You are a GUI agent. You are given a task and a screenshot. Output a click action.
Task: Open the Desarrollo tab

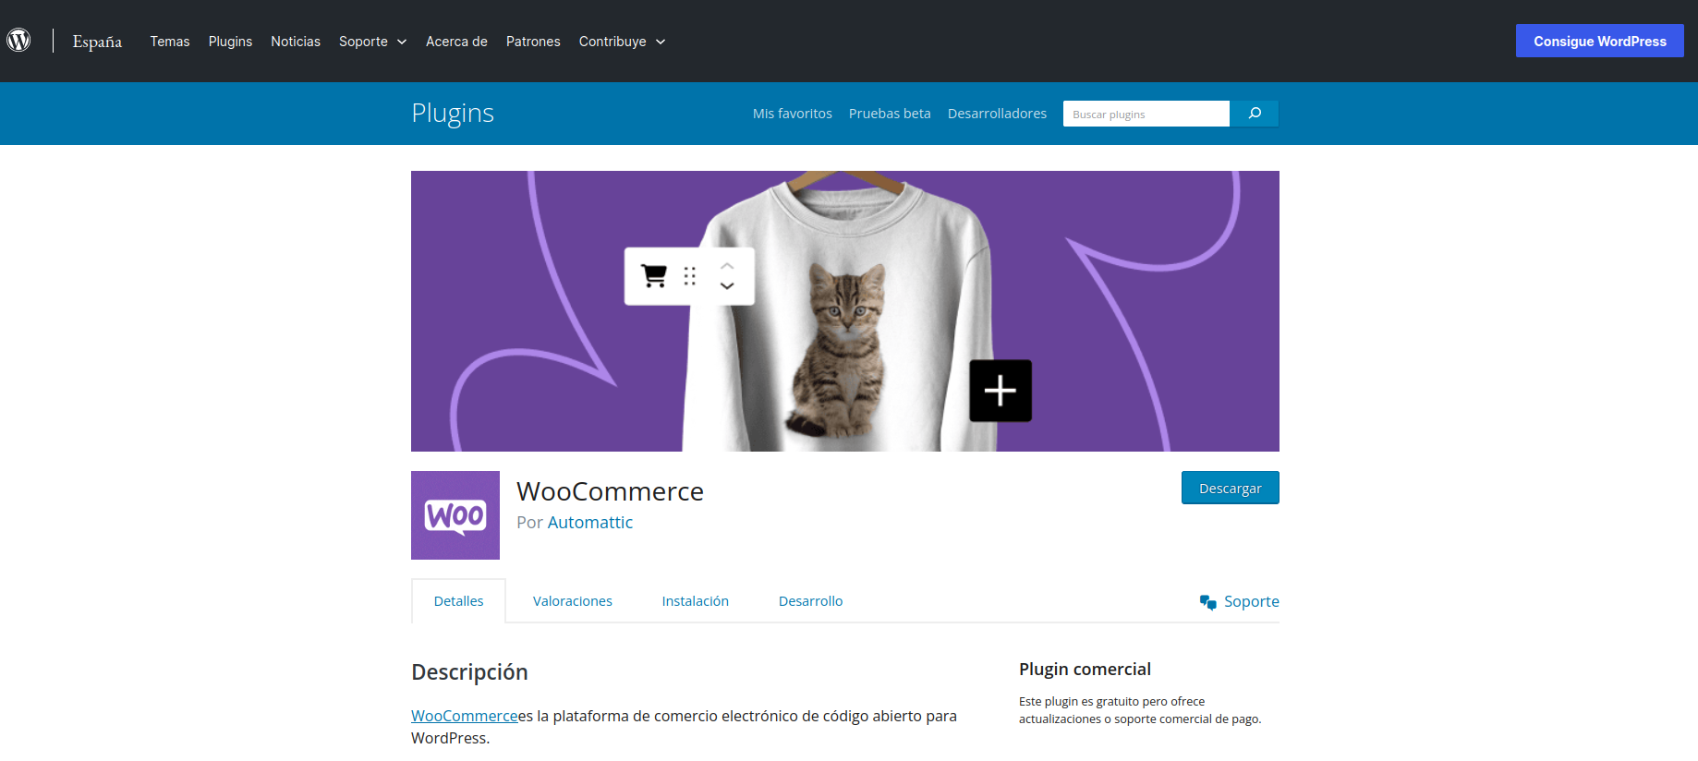point(810,601)
